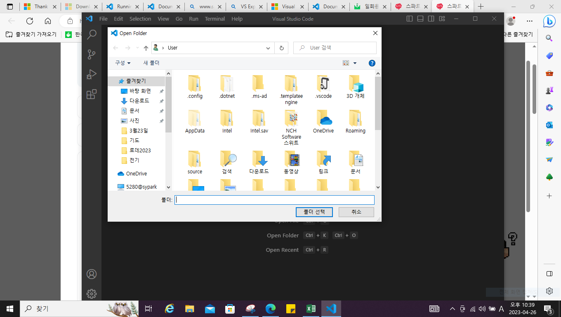Toggle the VS Code bottom panel
Screen dimensions: 561x317
420,19
